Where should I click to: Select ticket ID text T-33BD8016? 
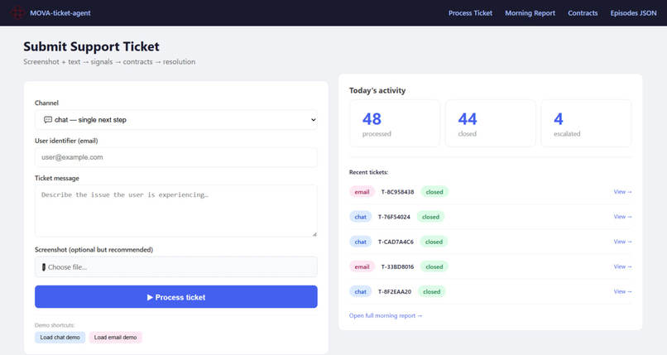point(397,266)
